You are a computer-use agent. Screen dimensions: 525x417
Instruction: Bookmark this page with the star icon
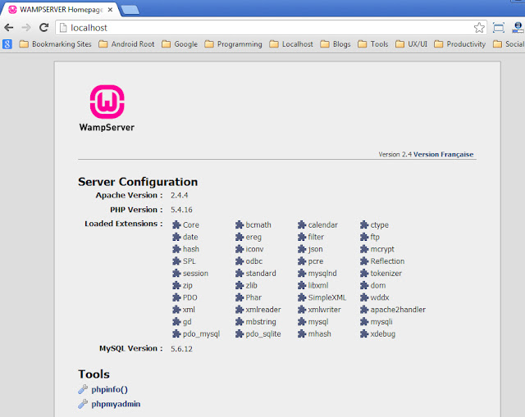pyautogui.click(x=479, y=27)
